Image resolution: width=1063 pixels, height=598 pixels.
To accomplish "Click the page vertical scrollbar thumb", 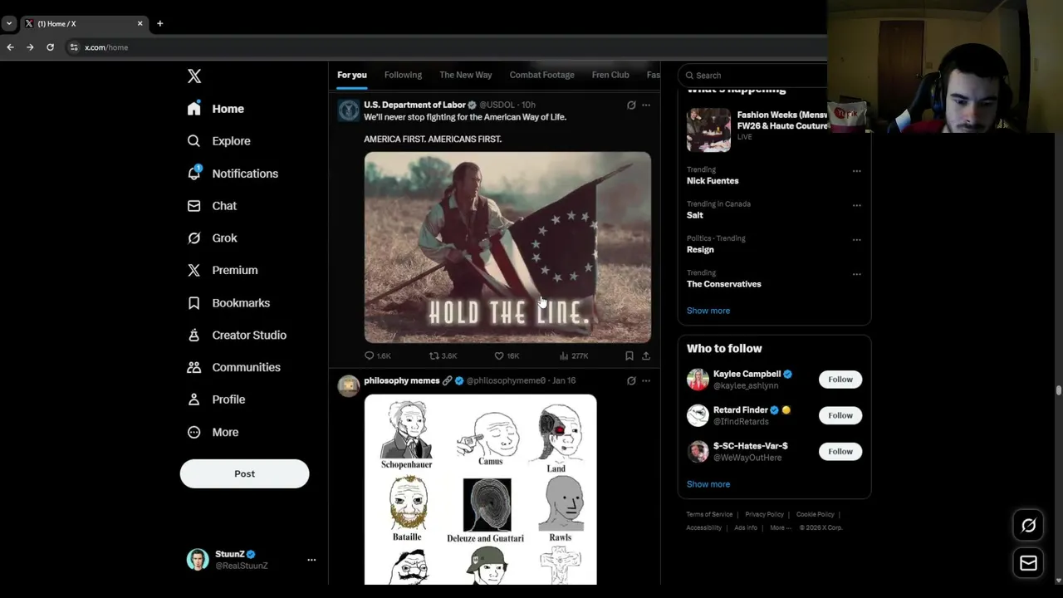I will point(1058,390).
